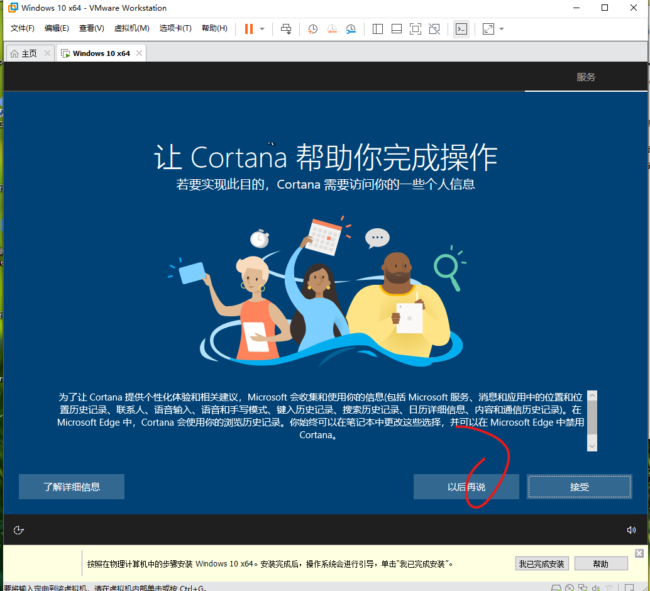The image size is (650, 591).
Task: Click the stretch guest display icon
Action: [x=488, y=29]
